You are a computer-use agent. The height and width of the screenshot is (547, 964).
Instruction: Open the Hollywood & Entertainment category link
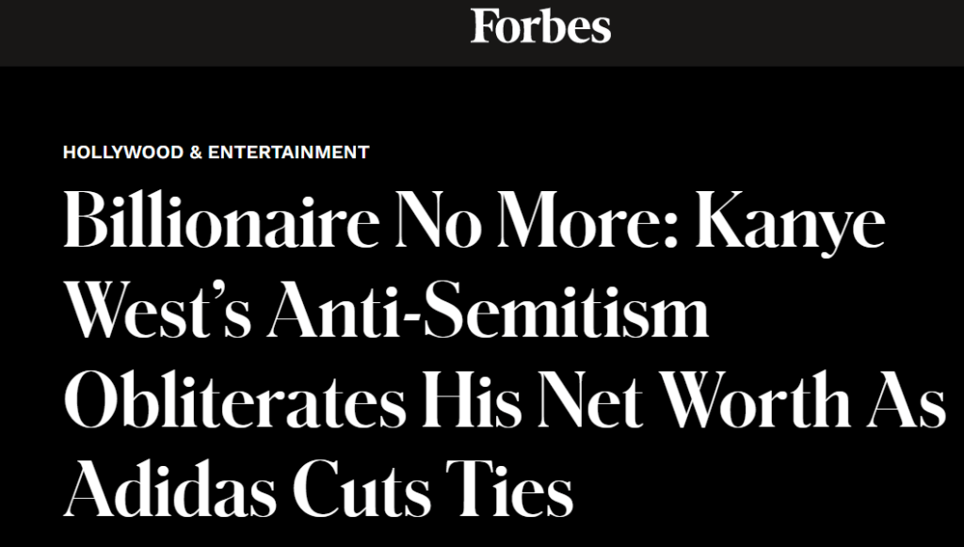216,152
